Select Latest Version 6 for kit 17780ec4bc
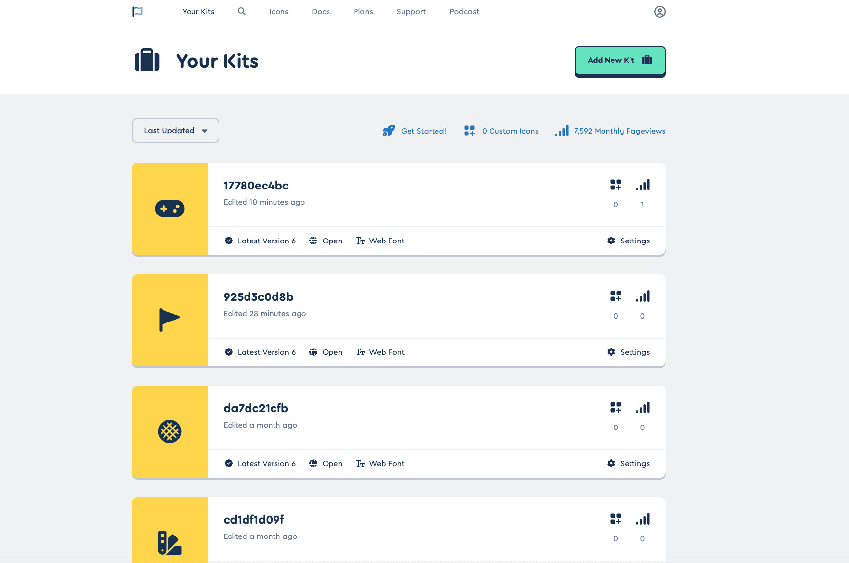Viewport: 849px width, 563px height. [266, 241]
